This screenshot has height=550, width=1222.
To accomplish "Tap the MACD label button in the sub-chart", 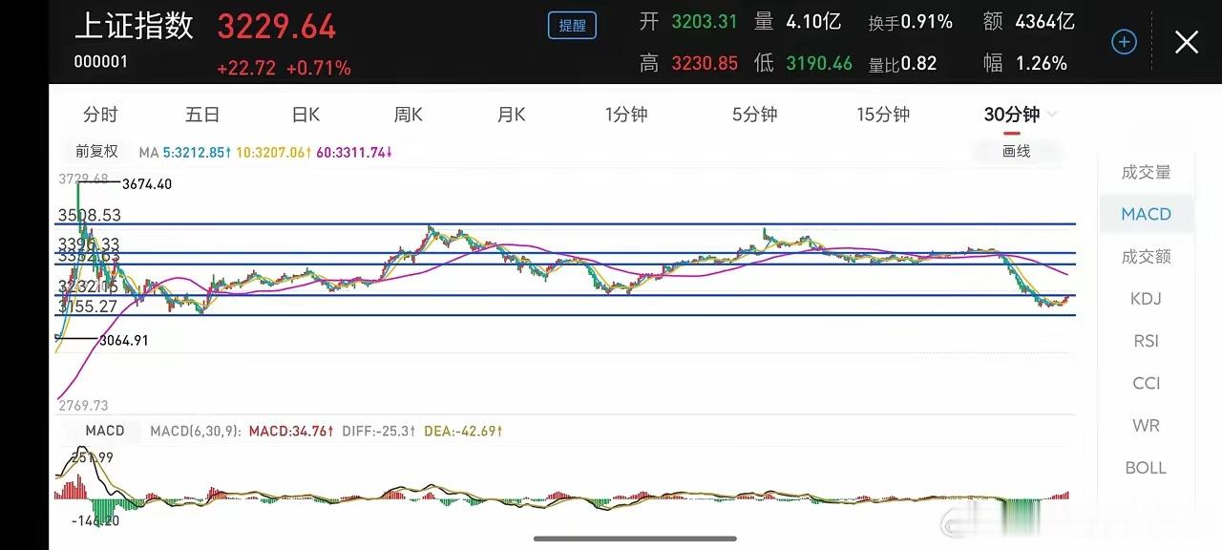I will click(x=105, y=431).
